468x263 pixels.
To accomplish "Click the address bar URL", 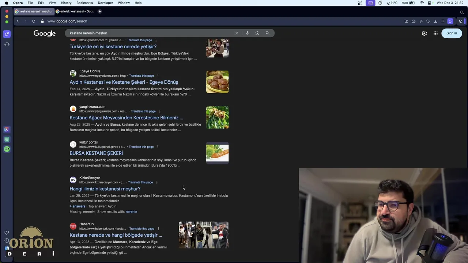I will point(67,21).
